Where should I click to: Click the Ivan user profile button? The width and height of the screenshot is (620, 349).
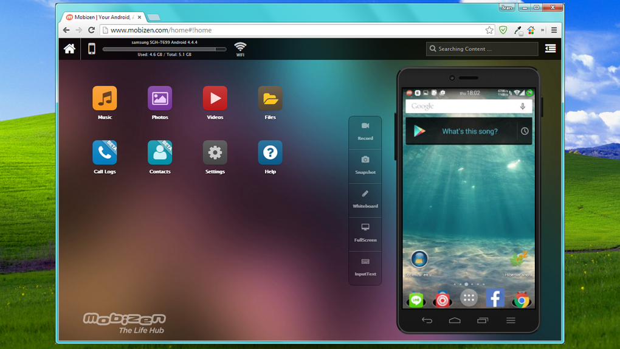pos(506,7)
